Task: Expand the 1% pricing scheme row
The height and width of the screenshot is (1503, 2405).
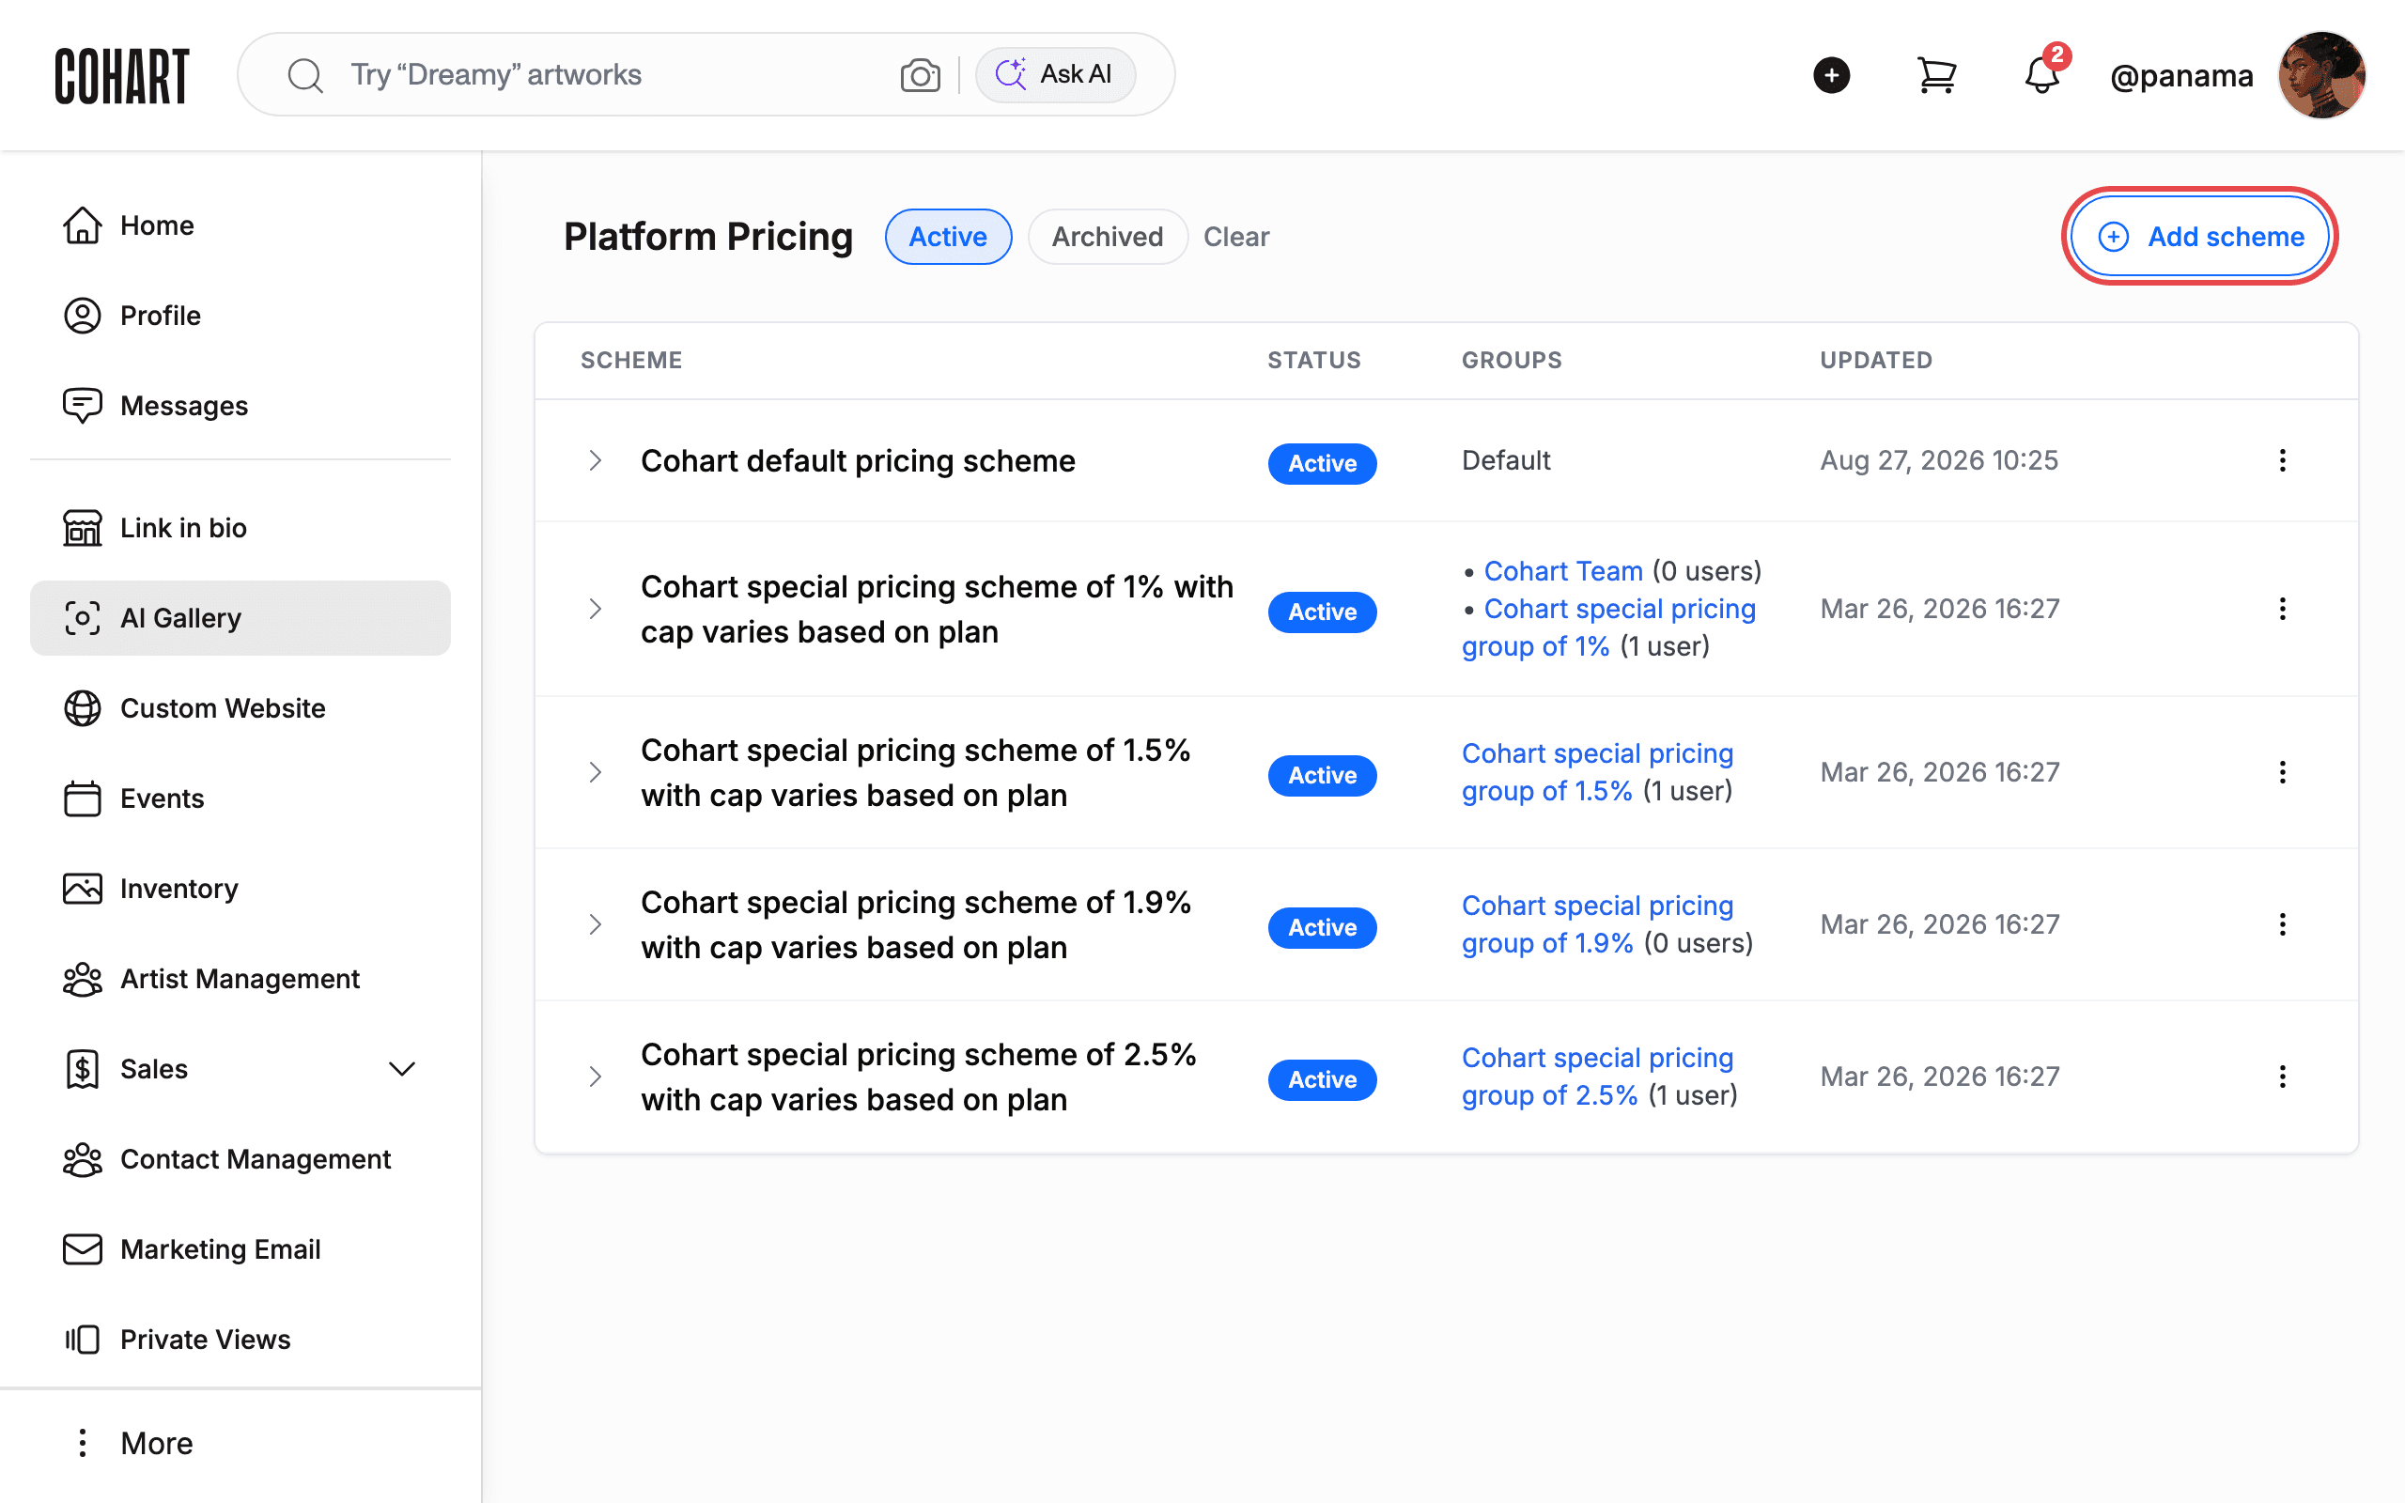Action: 596,609
